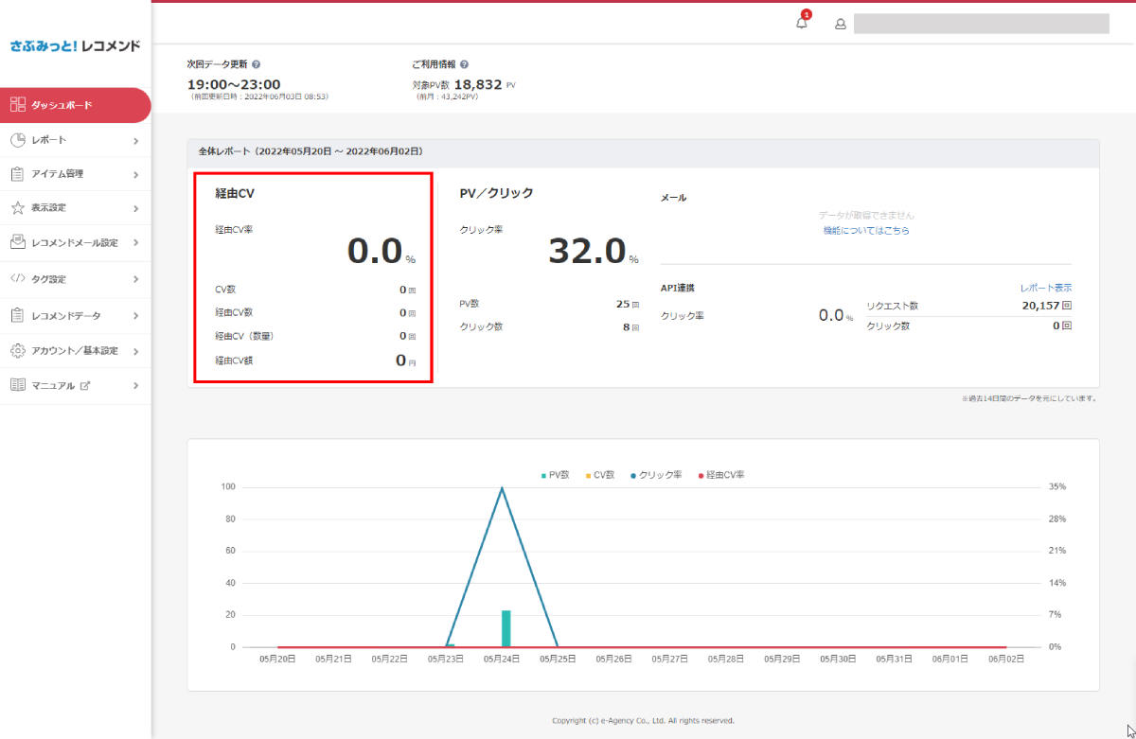The width and height of the screenshot is (1136, 739).
Task: Click the report pie chart icon
Action: (17, 140)
